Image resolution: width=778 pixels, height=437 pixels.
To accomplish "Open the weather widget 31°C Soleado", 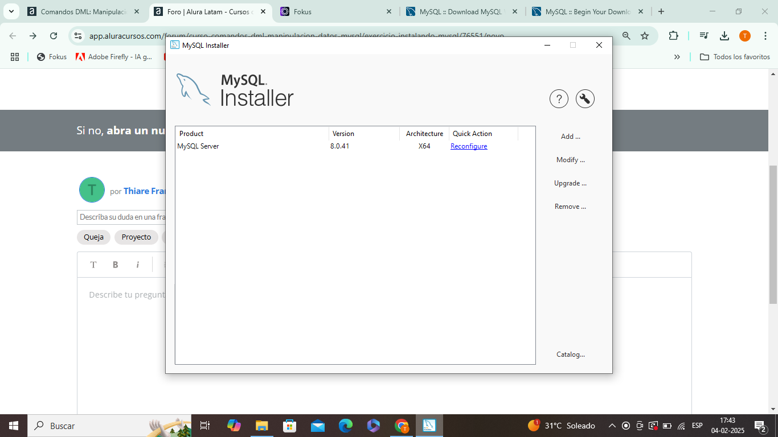I will tap(562, 426).
